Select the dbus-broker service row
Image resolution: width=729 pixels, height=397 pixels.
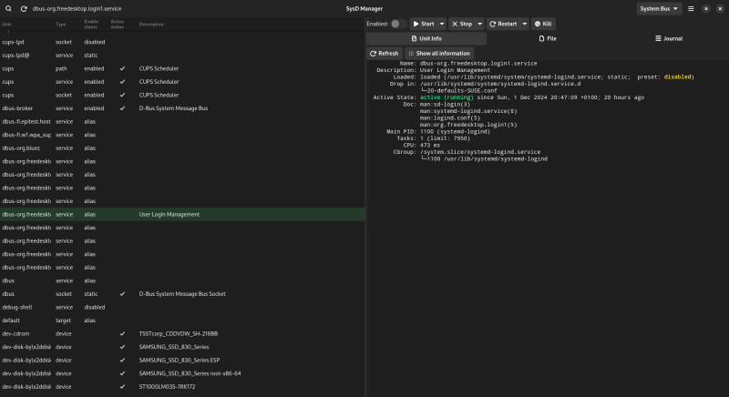click(x=182, y=108)
